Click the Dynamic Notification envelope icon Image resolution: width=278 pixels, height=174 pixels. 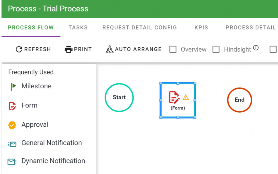[x=12, y=162]
